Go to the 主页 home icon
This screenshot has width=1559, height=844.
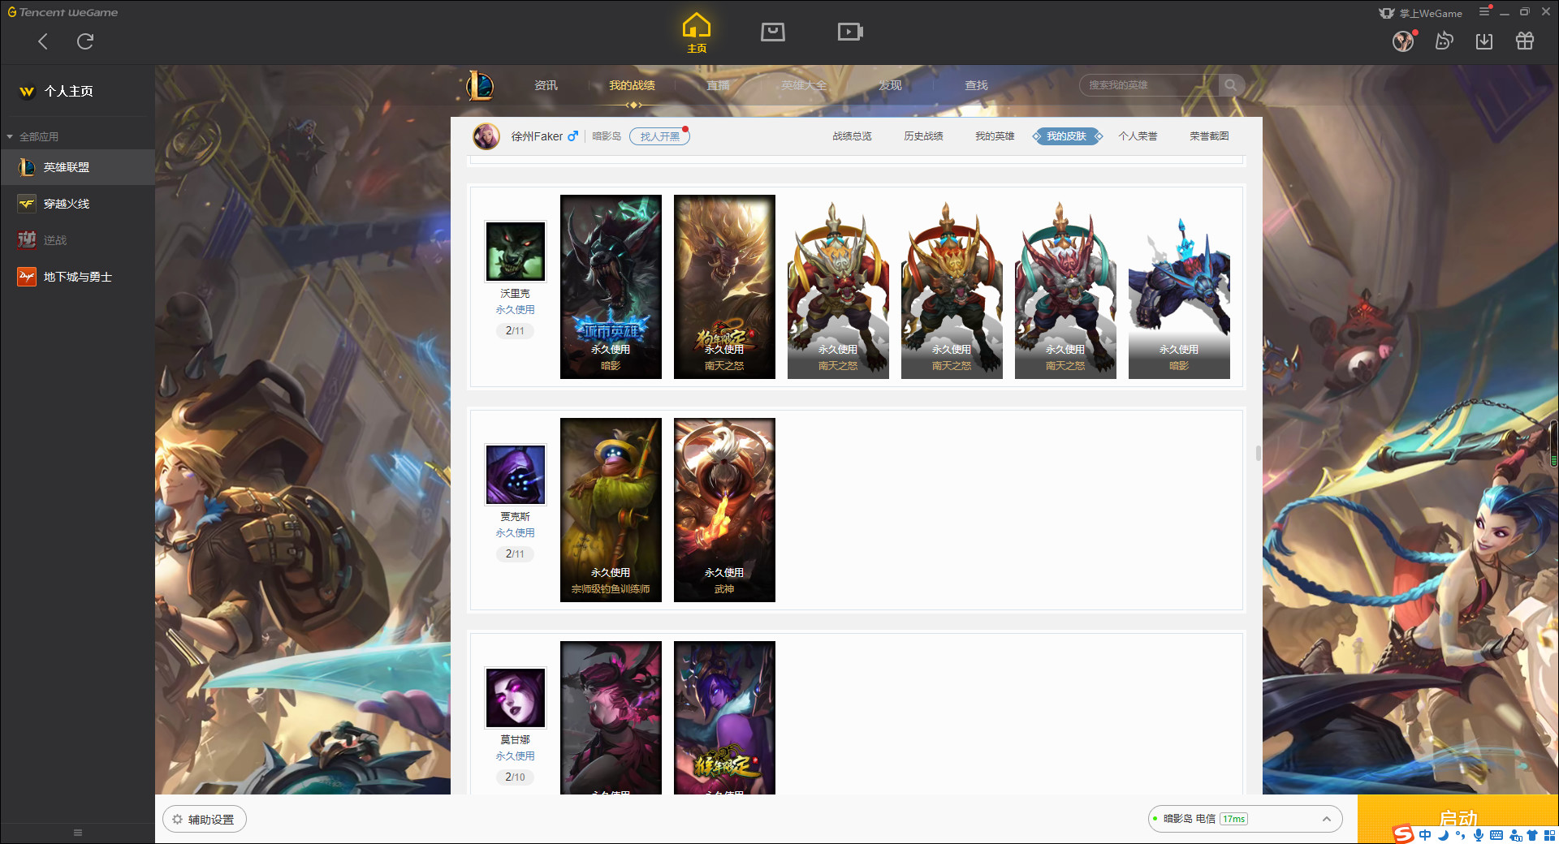(x=696, y=33)
